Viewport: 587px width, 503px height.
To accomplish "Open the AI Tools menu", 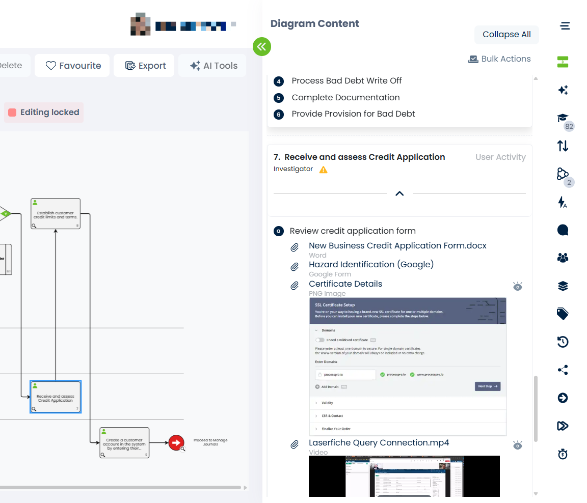I will pos(213,66).
